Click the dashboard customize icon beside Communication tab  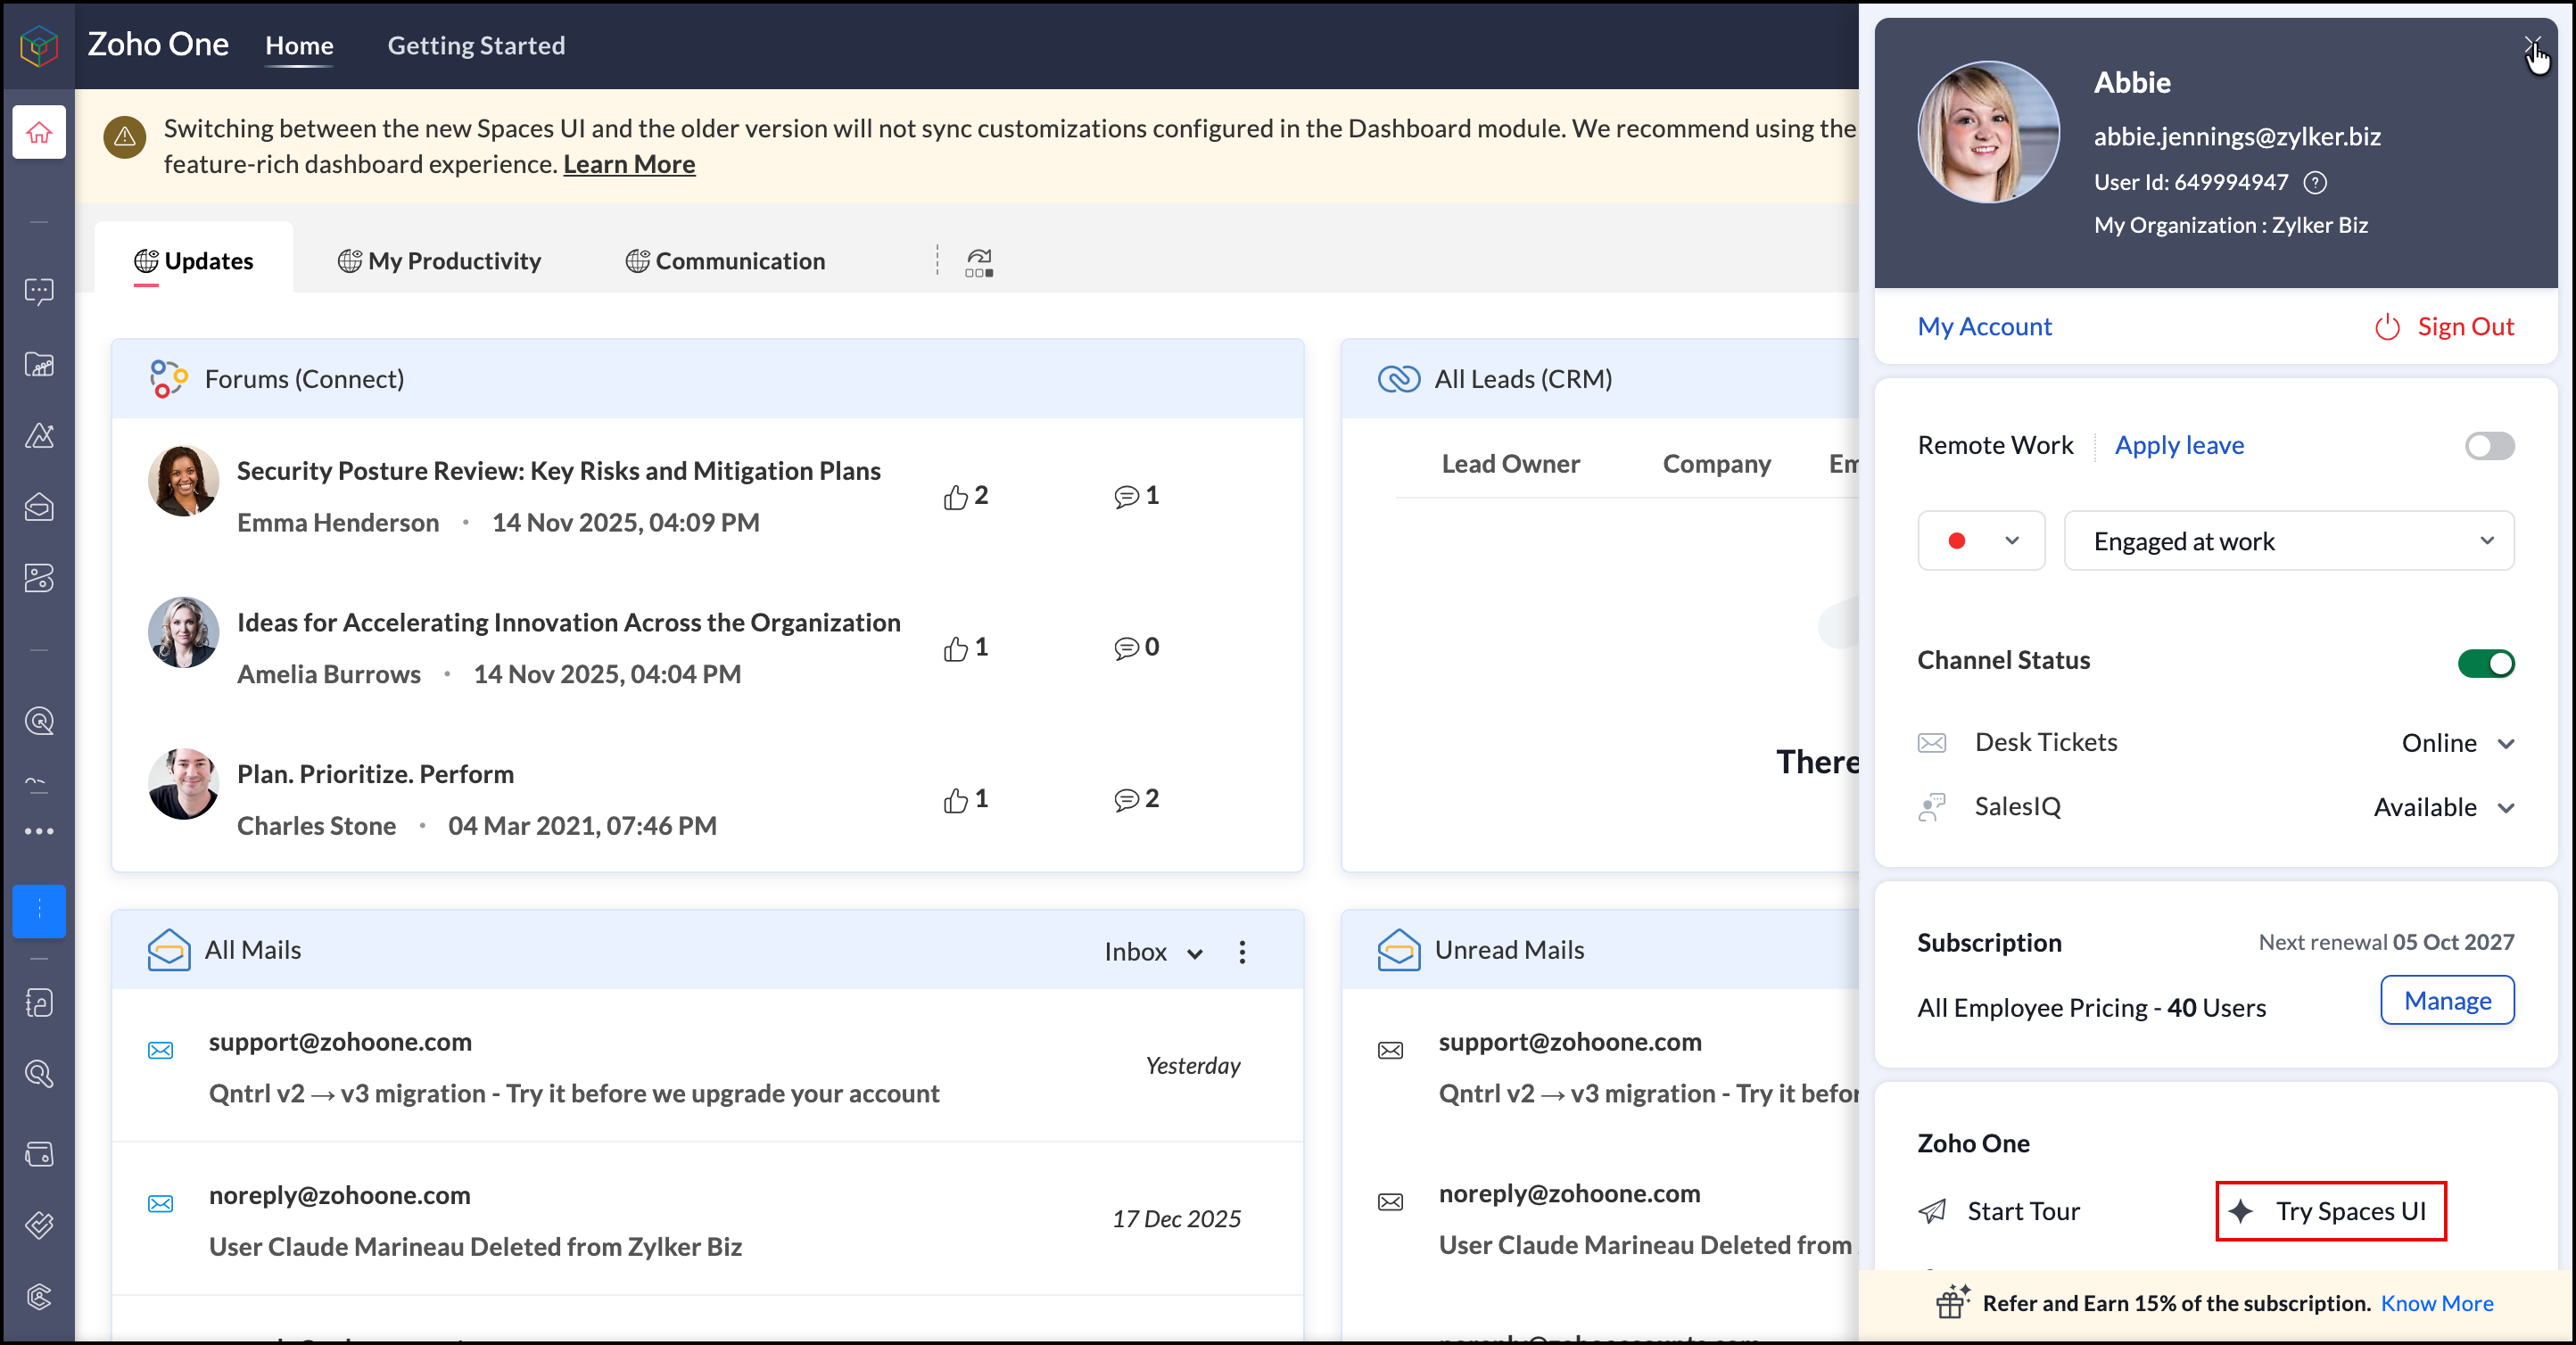pyautogui.click(x=979, y=262)
